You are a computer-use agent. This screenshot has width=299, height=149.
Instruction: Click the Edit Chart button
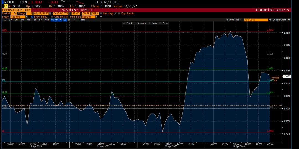coord(280,20)
